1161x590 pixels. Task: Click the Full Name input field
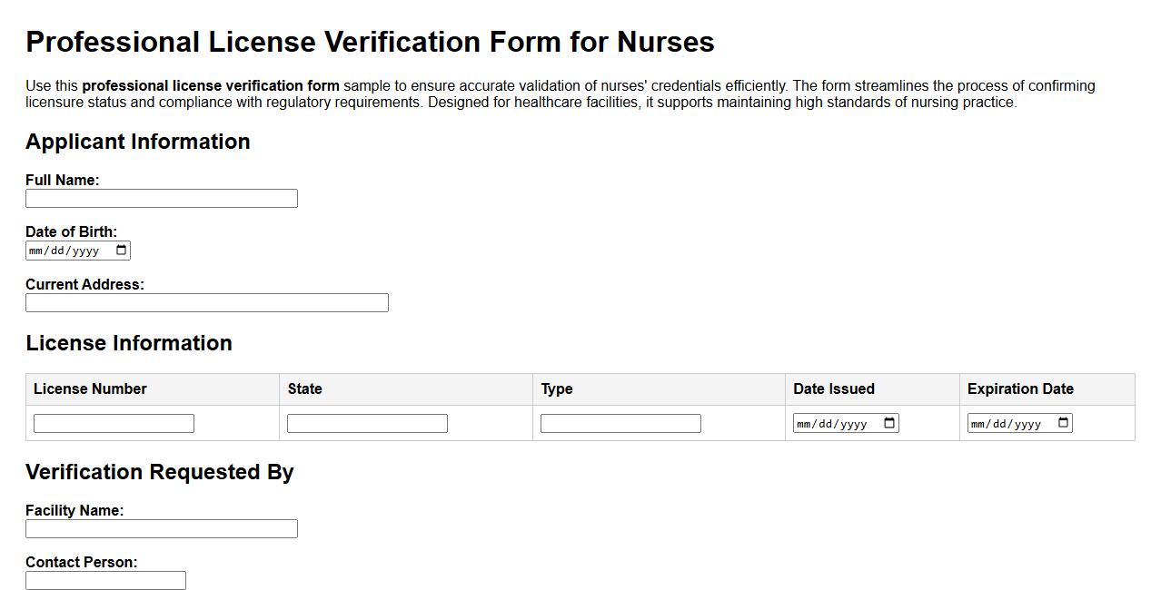tap(161, 198)
